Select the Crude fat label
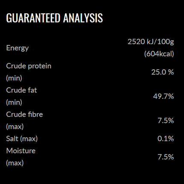The image size is (184, 184). [x=21, y=90]
